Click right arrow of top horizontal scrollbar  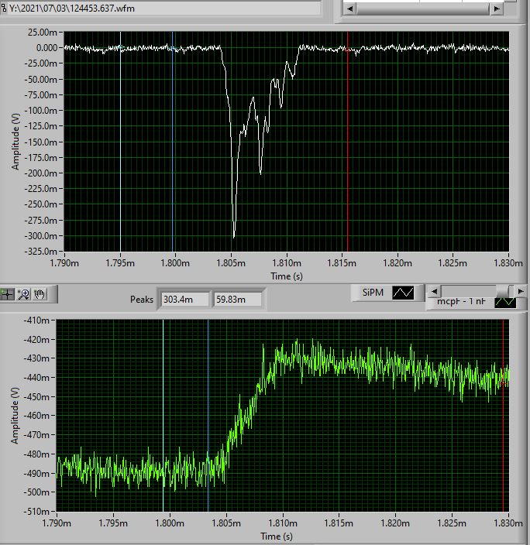click(x=497, y=9)
